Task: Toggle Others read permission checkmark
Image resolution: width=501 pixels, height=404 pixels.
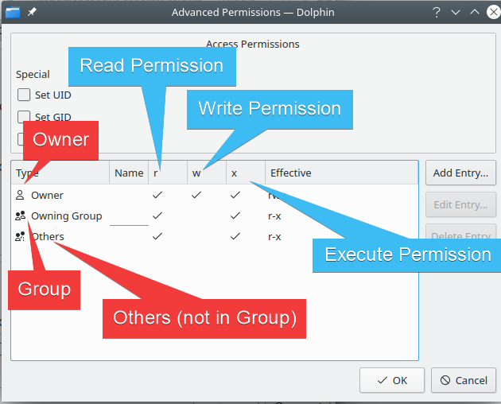Action: click(x=157, y=236)
